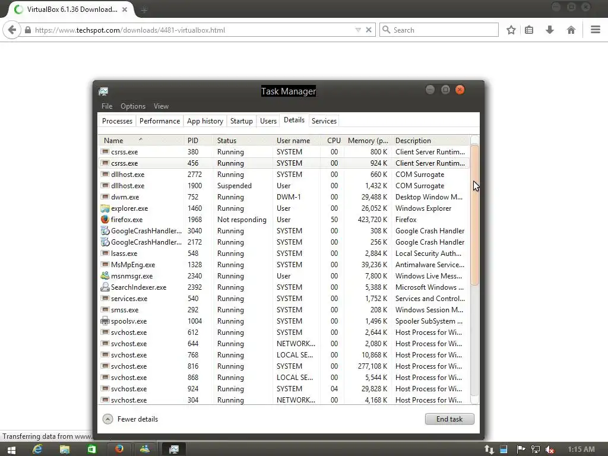Select smss.exe process row
The height and width of the screenshot is (456, 608).
point(284,309)
